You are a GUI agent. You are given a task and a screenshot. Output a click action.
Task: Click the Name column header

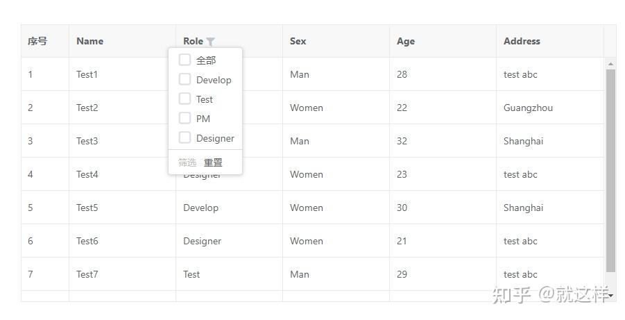coord(90,41)
